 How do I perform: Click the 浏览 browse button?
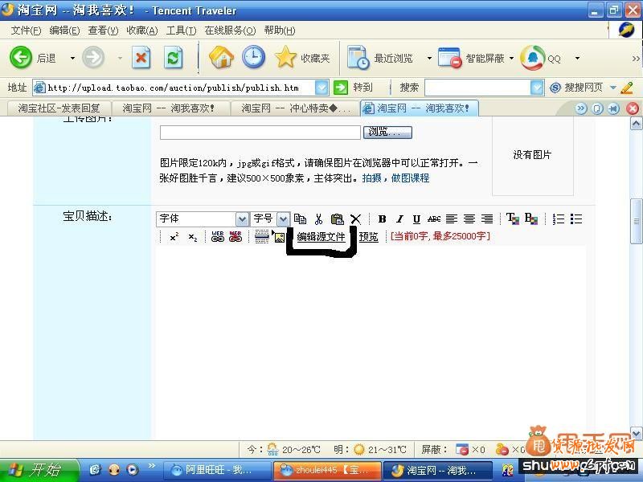pyautogui.click(x=386, y=131)
